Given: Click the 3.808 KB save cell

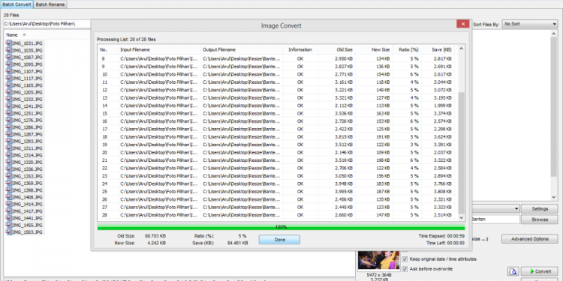Looking at the screenshot, I should click(x=441, y=191).
